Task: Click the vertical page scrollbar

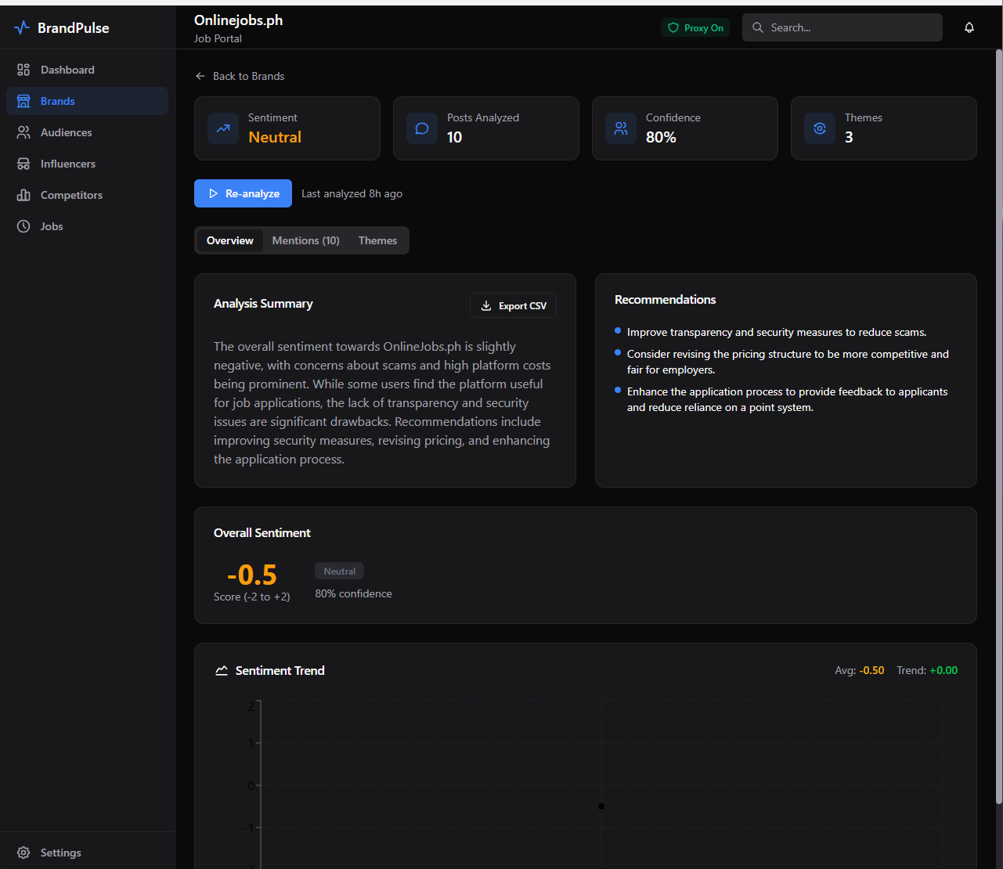Action: pos(999,427)
